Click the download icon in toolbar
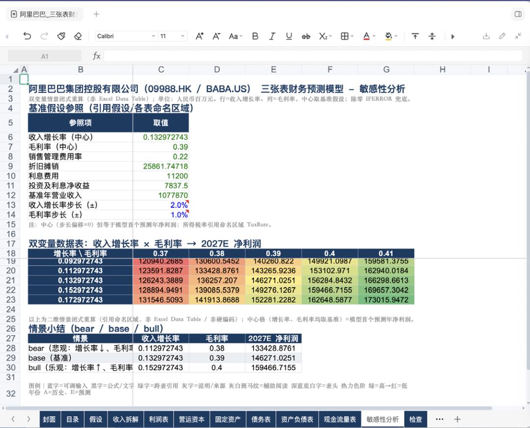This screenshot has height=428, width=530. [x=486, y=36]
